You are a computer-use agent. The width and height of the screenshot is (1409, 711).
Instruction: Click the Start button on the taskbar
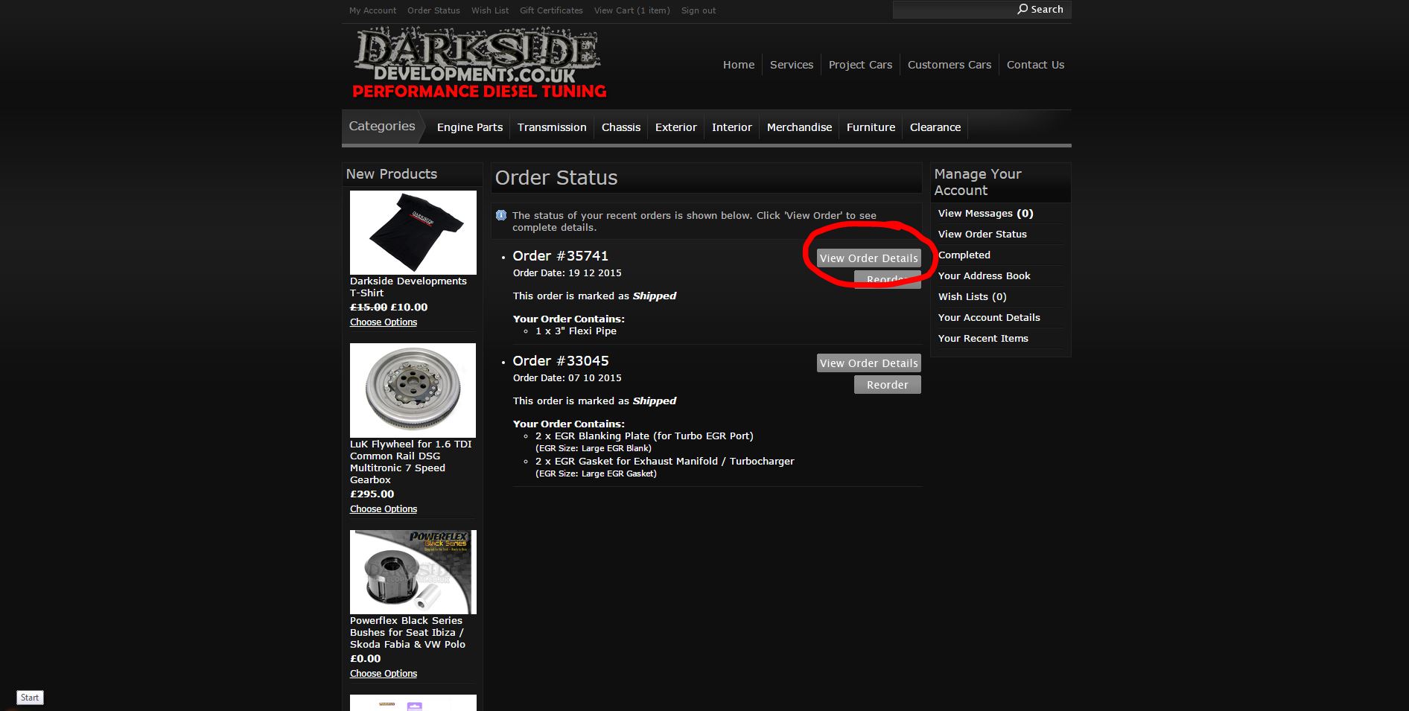point(29,697)
